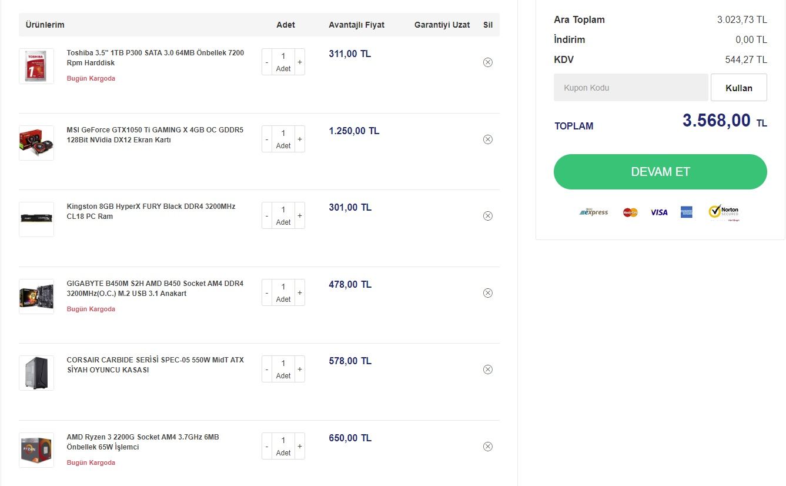Delete the GIGABYTE B450M motherboard item
This screenshot has width=786, height=486.
pyautogui.click(x=487, y=293)
